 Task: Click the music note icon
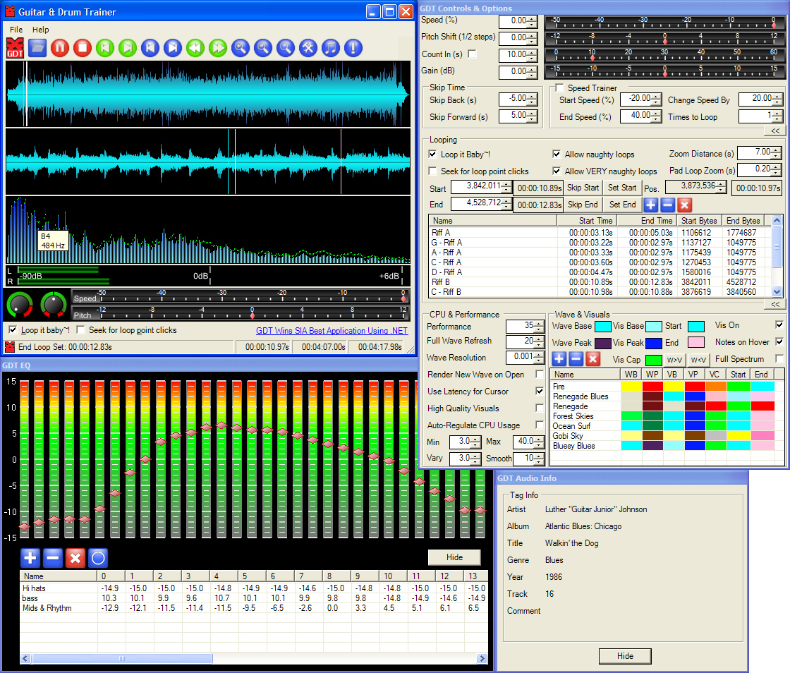[330, 48]
